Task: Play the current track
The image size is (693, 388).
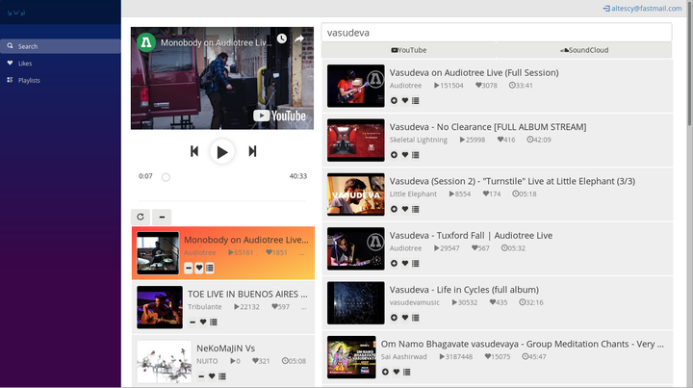Action: tap(222, 151)
